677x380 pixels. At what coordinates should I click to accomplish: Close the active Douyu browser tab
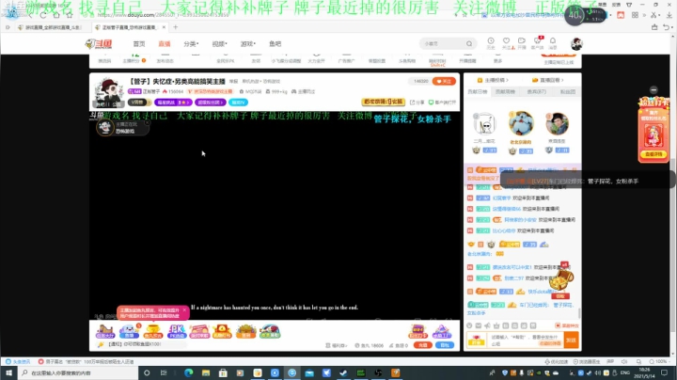point(164,27)
